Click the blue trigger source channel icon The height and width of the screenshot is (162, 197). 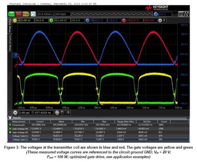tap(156, 14)
